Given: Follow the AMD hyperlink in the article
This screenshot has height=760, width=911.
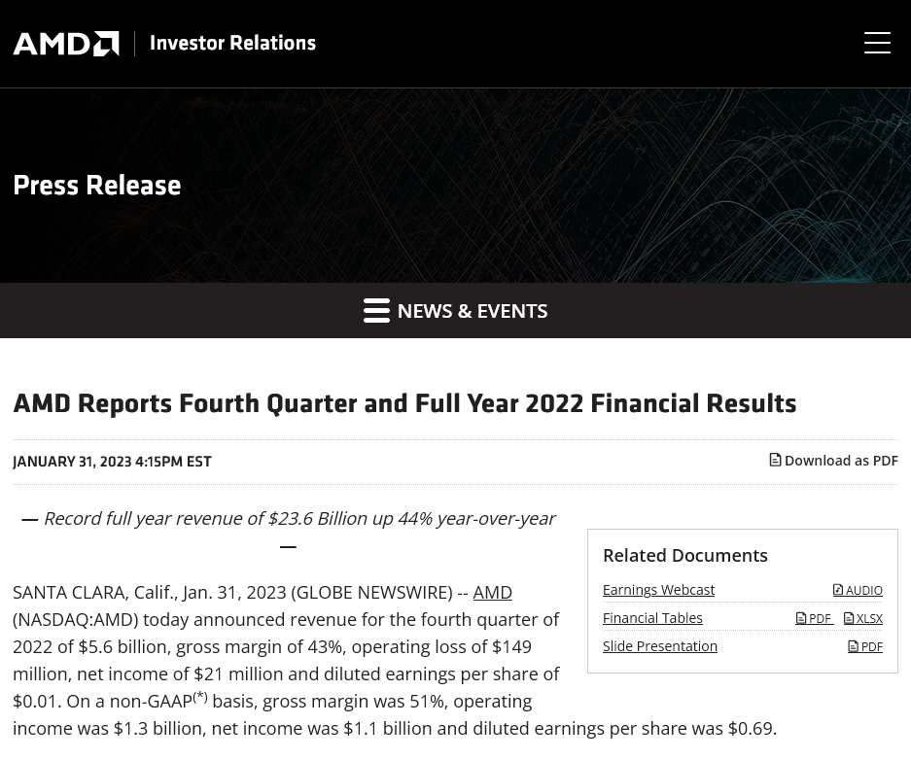Looking at the screenshot, I should 492,592.
